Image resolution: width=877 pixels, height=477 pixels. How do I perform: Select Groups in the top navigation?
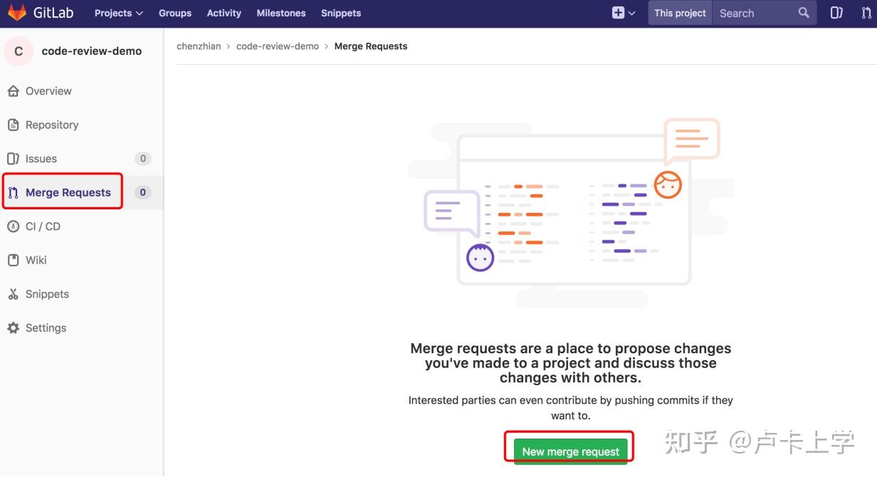[x=174, y=13]
